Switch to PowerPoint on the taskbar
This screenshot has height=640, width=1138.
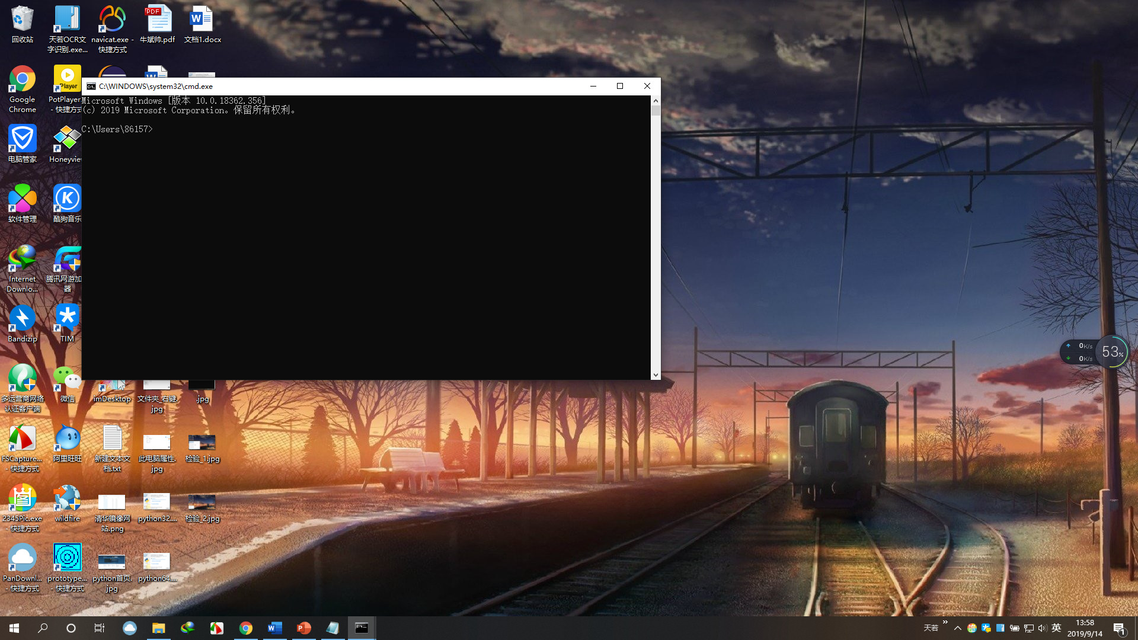click(303, 628)
